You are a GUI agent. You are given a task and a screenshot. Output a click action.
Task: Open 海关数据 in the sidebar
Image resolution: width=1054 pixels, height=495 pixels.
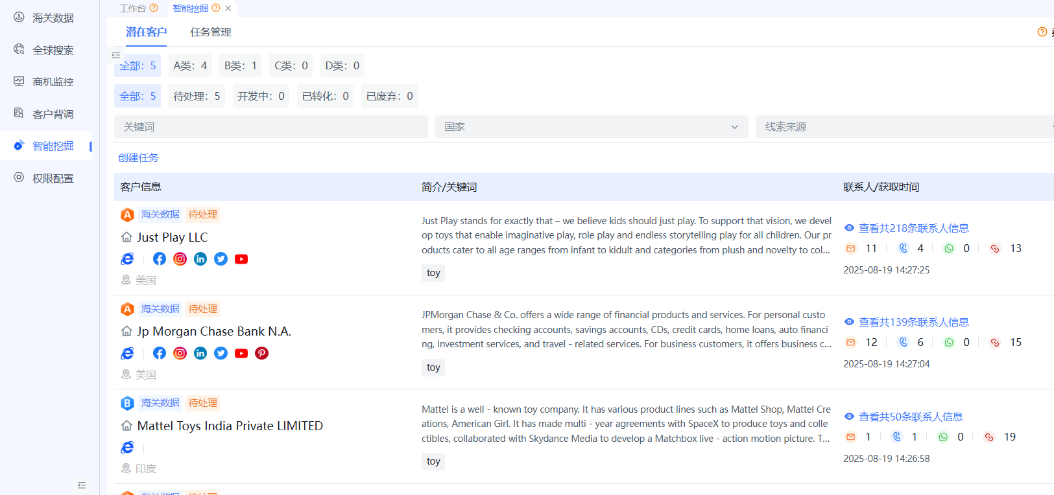pos(53,18)
